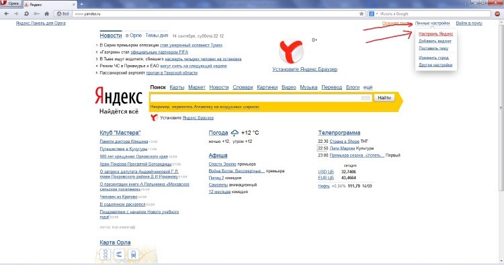Select Поставить тему from the menu
Image resolution: width=504 pixels, height=265 pixels.
click(433, 48)
